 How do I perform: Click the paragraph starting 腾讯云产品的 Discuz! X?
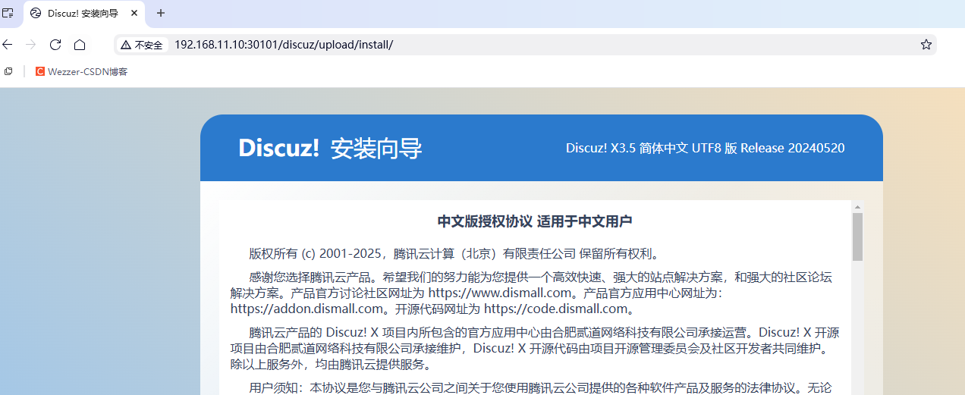pos(535,349)
